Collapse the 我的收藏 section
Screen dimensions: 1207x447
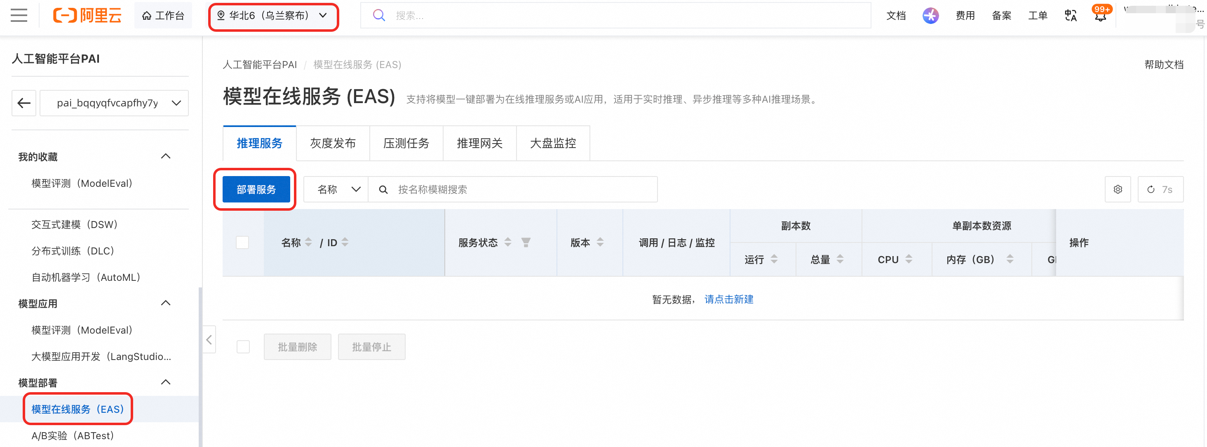[x=166, y=156]
